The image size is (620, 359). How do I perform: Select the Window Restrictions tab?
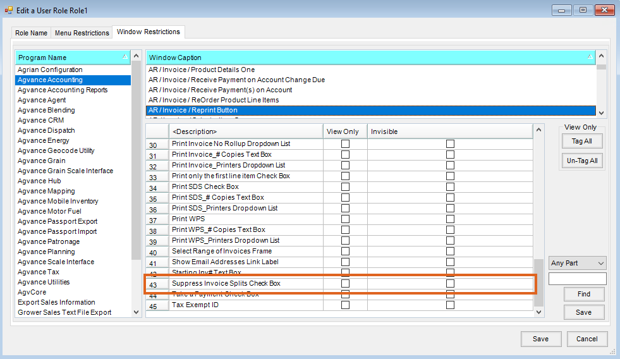149,32
